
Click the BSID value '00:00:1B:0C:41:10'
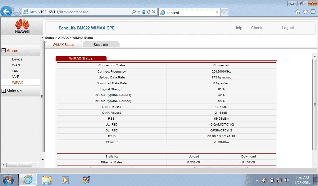(221, 136)
